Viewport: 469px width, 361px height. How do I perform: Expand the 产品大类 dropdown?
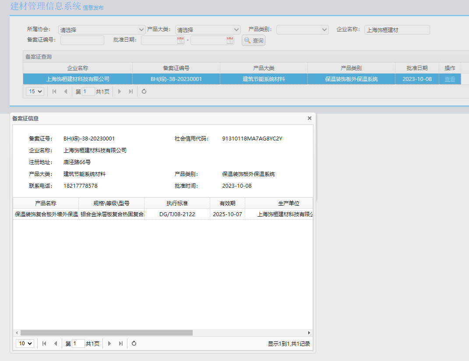236,30
